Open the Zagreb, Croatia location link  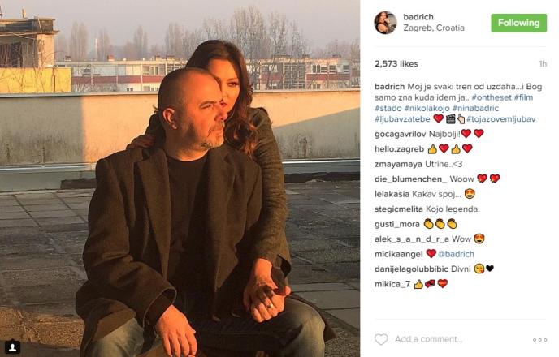click(434, 28)
